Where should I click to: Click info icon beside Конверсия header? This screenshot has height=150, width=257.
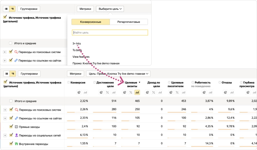coord(69,83)
